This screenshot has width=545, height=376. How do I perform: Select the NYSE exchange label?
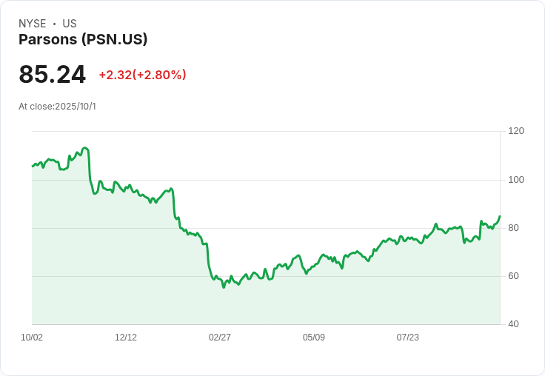(x=33, y=24)
